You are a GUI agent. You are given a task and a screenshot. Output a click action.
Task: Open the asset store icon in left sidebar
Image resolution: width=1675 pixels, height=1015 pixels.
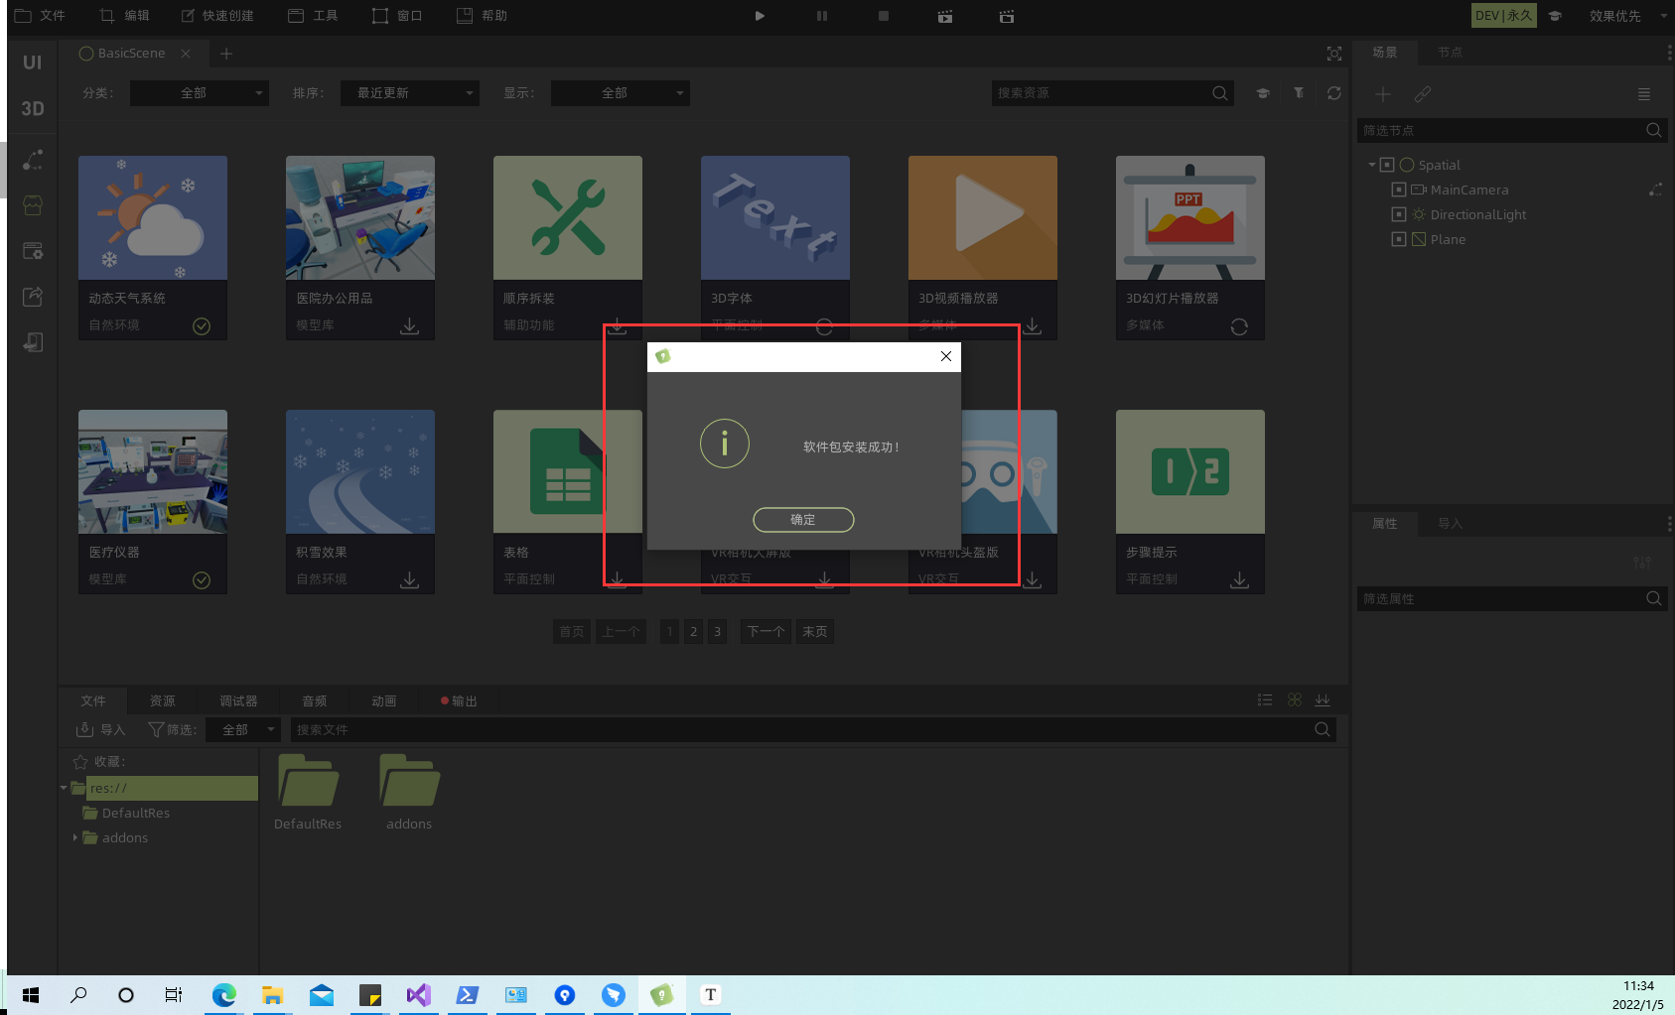point(33,205)
